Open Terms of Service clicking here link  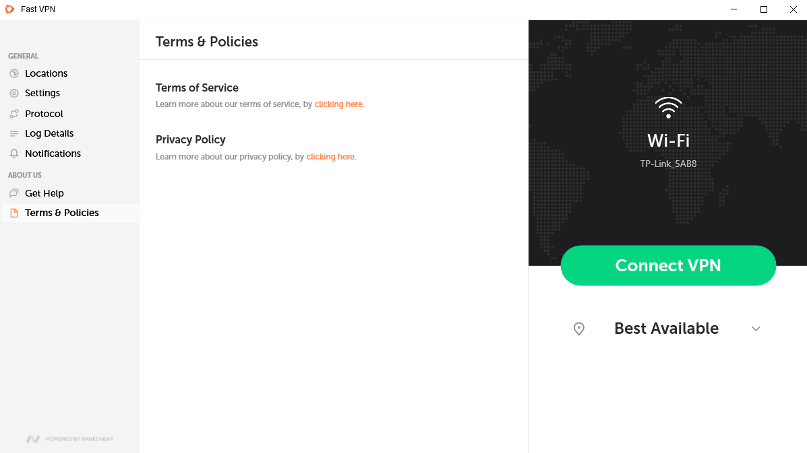pos(339,104)
